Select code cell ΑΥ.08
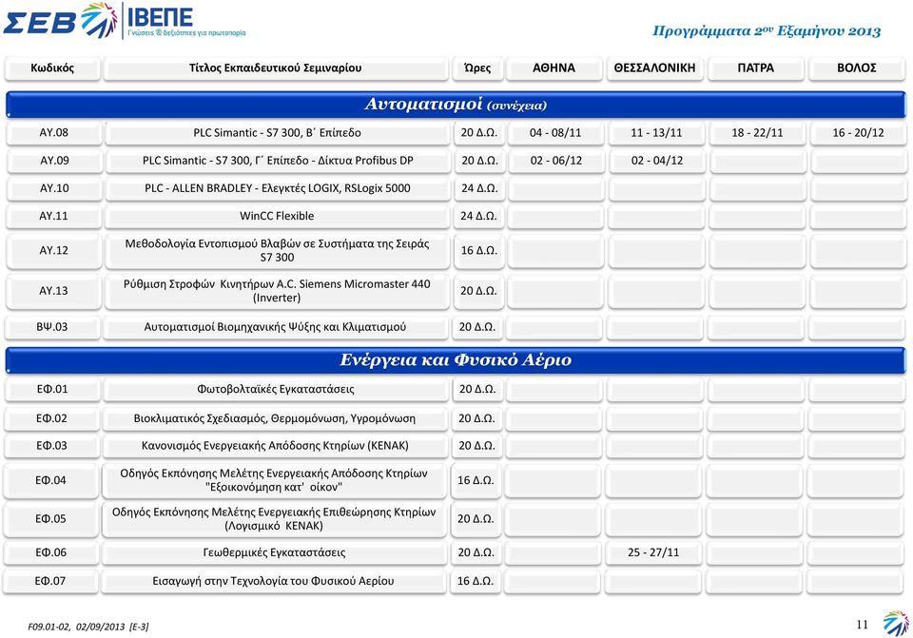The height and width of the screenshot is (638, 913). coord(53,133)
